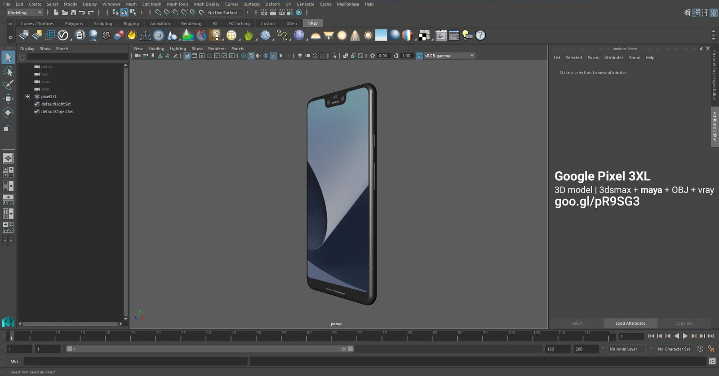Viewport: 719px width, 376px height.
Task: Open the shelf tab list menu button
Action: 10,24
